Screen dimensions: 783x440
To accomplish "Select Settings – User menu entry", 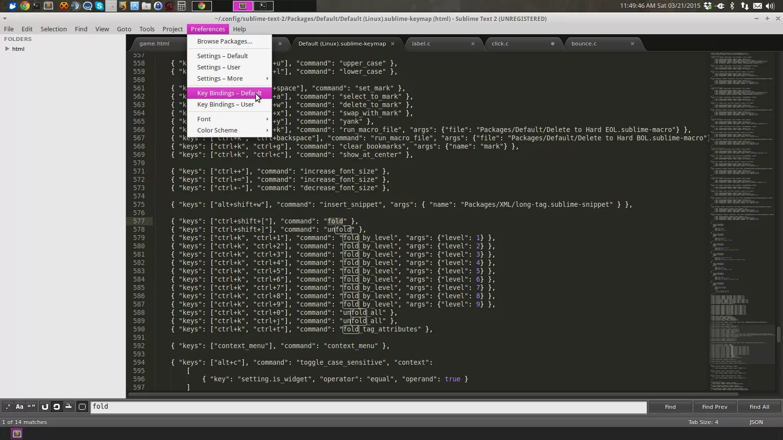I will (x=229, y=67).
